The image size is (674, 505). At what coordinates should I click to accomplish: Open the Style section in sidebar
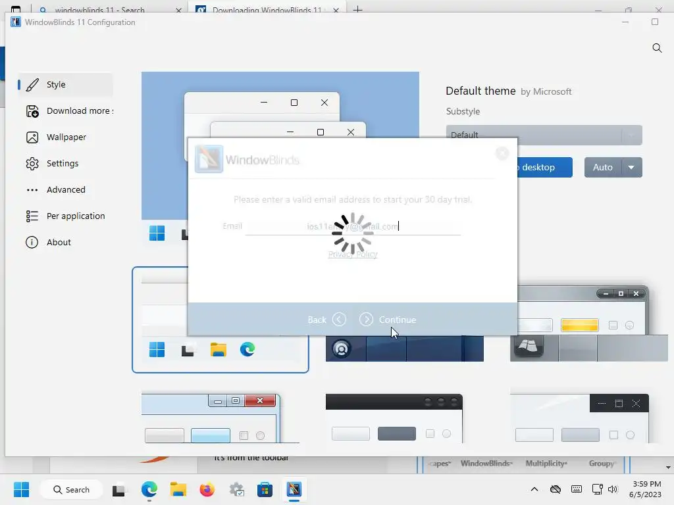(65, 85)
